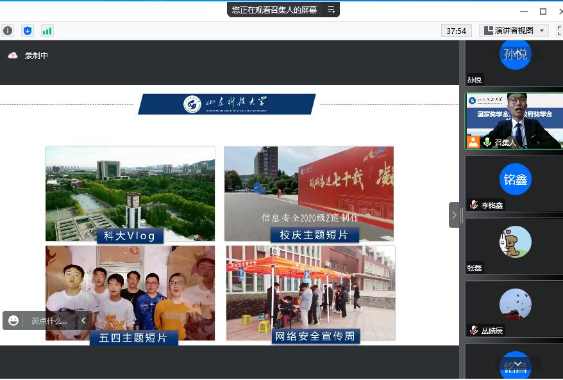Open the 演讲者视图 view dropdown
The height and width of the screenshot is (380, 563).
pos(514,31)
